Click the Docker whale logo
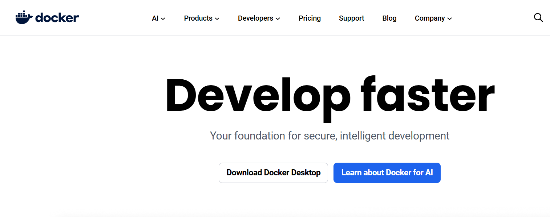Screen dimensions: 550x217 47,17
